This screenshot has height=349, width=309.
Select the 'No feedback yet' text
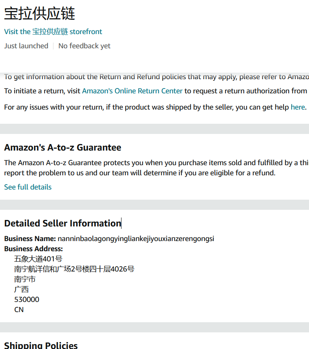(84, 46)
